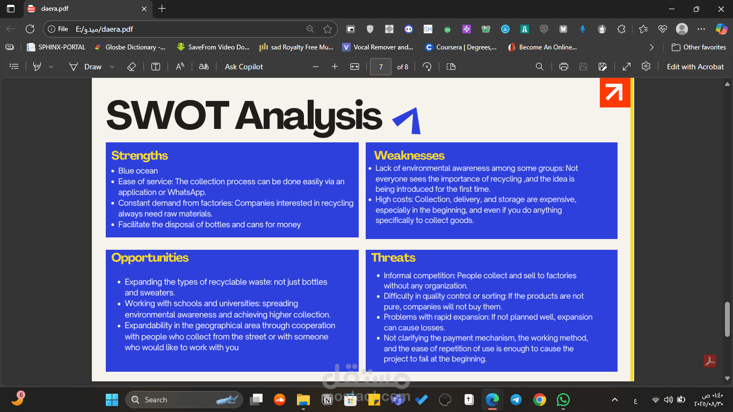
Task: Open Tab actions menu
Action: (x=11, y=9)
